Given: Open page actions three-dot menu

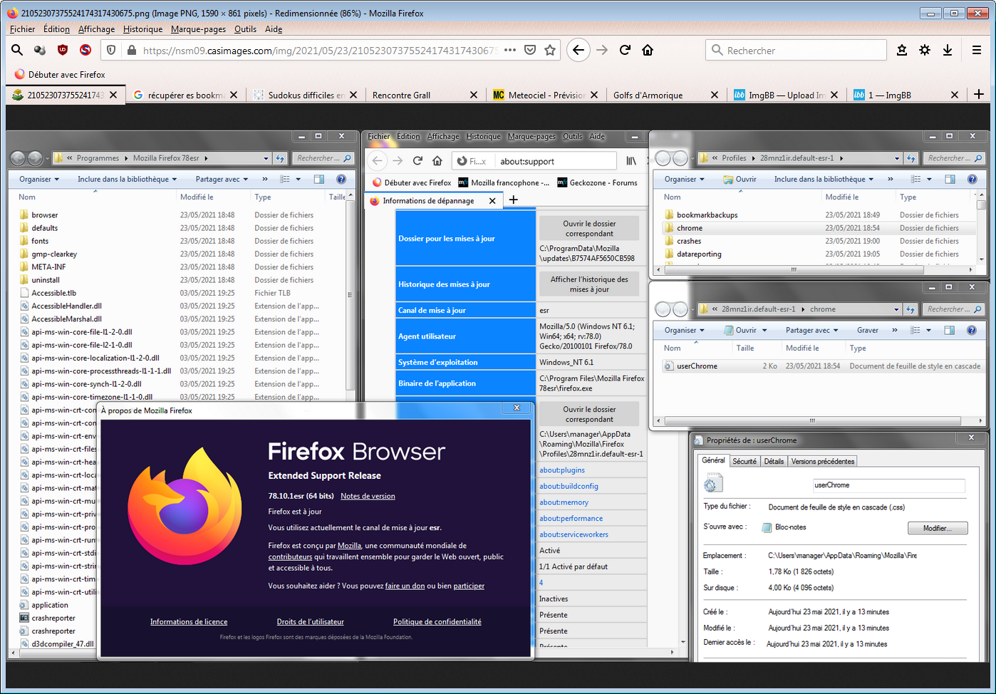Looking at the screenshot, I should point(510,50).
